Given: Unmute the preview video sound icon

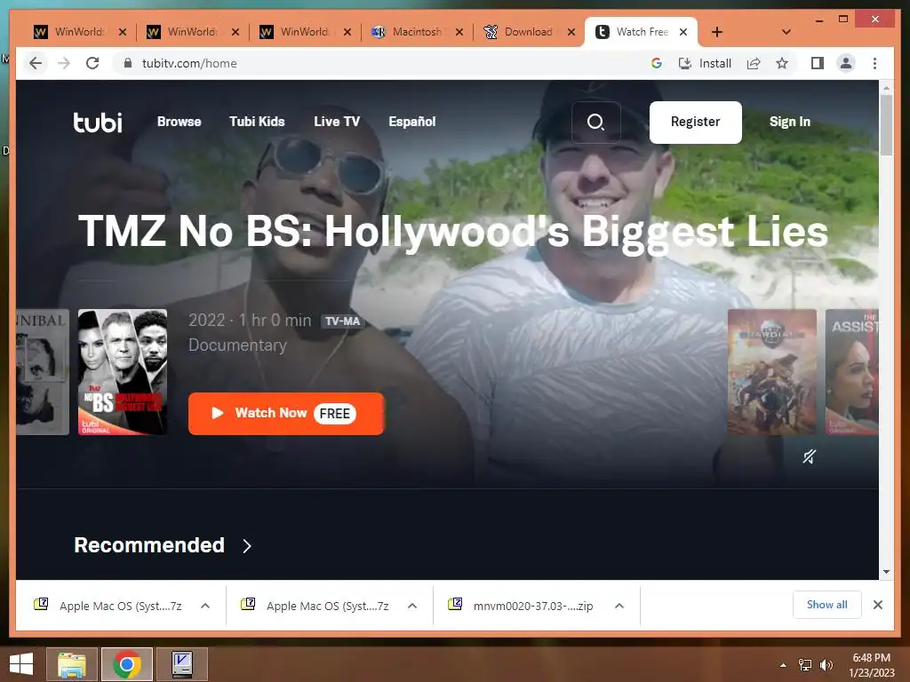Looking at the screenshot, I should coord(809,456).
